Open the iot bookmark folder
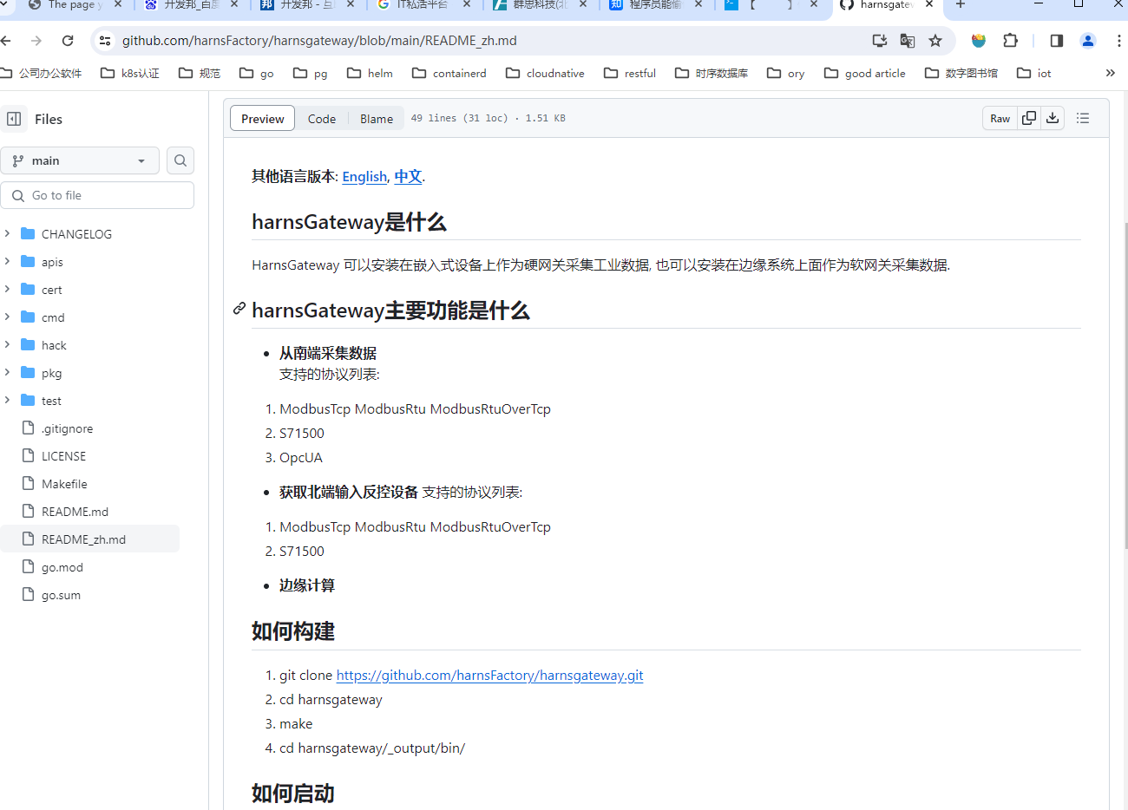Image resolution: width=1128 pixels, height=810 pixels. click(x=1034, y=73)
